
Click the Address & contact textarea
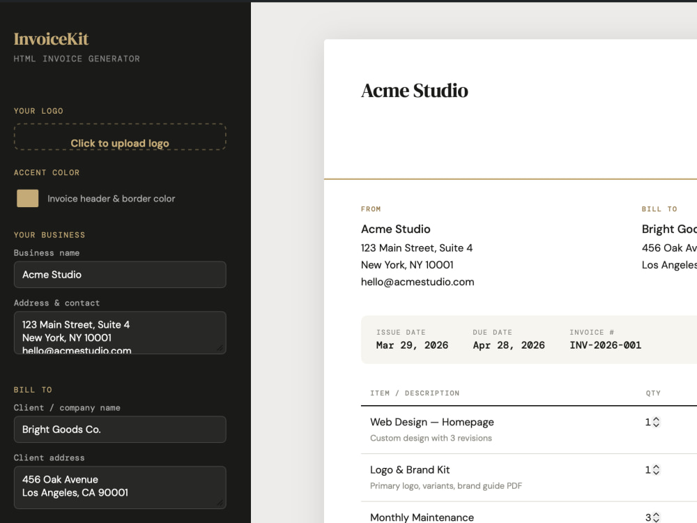coord(120,333)
